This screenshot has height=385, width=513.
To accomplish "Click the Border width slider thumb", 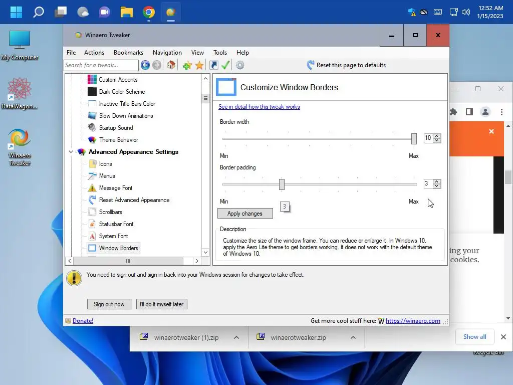I will (x=414, y=139).
